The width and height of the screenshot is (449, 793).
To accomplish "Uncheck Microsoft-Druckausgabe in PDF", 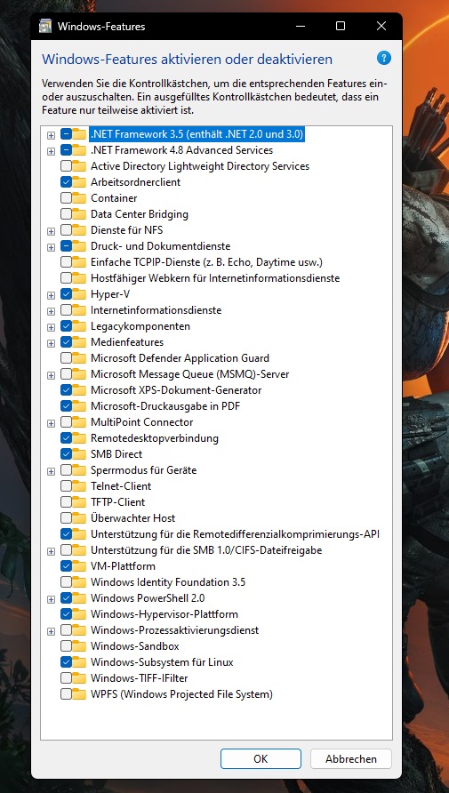I will pos(66,405).
